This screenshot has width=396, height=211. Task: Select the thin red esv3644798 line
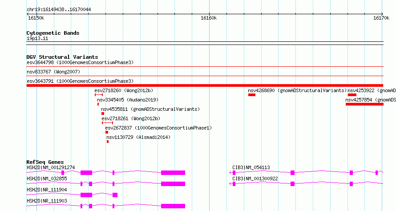205,67
